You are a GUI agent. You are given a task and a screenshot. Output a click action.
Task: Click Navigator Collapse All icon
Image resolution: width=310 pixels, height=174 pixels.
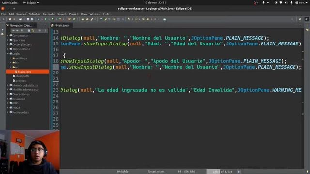tap(29, 31)
